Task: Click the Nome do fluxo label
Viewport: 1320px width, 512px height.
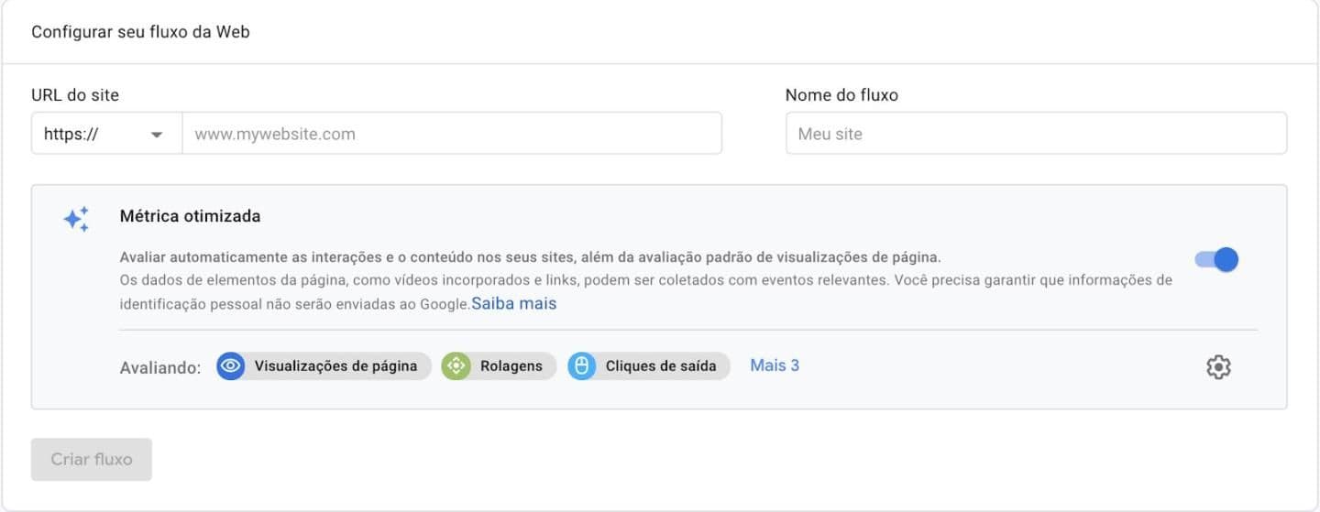Action: pyautogui.click(x=841, y=94)
